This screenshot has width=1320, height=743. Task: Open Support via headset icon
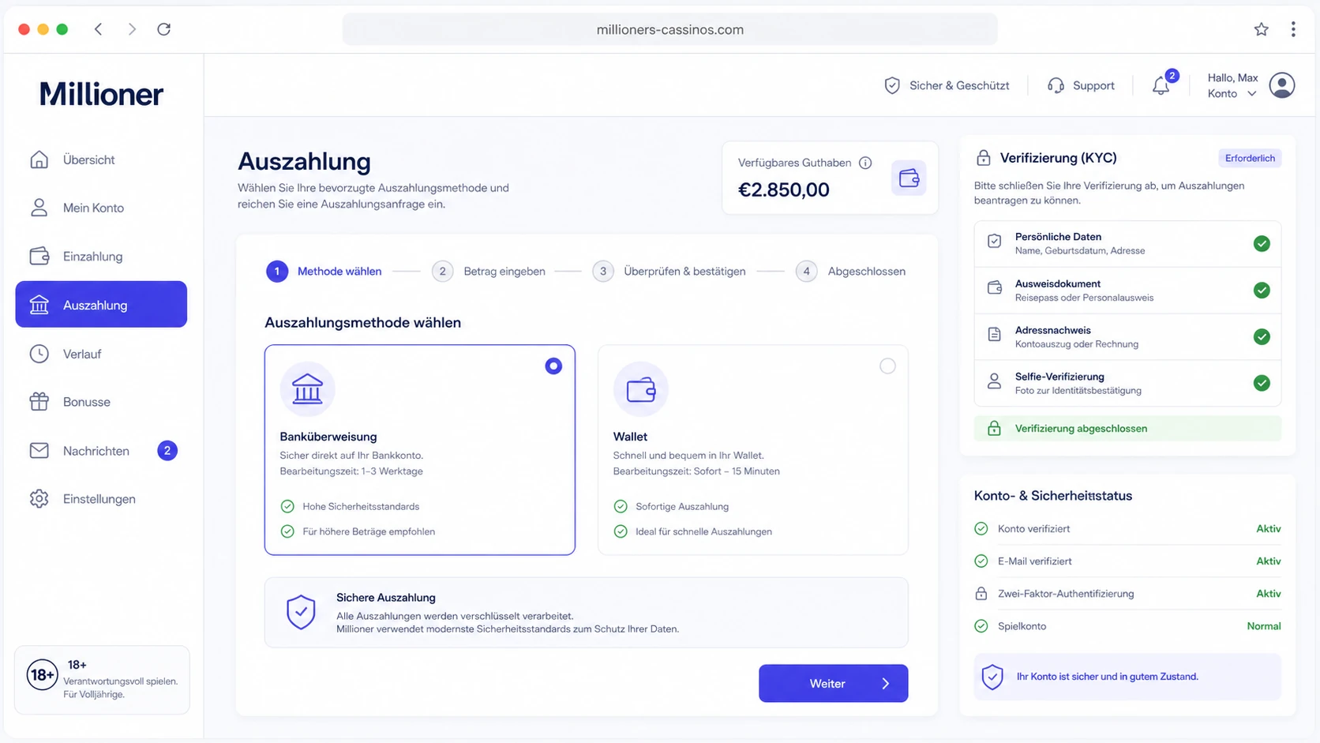1056,85
